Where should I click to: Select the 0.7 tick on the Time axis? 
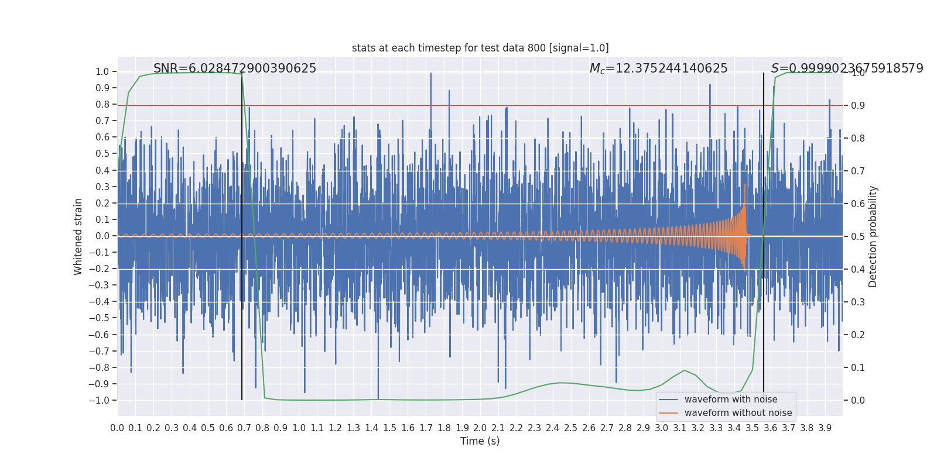pyautogui.click(x=244, y=428)
